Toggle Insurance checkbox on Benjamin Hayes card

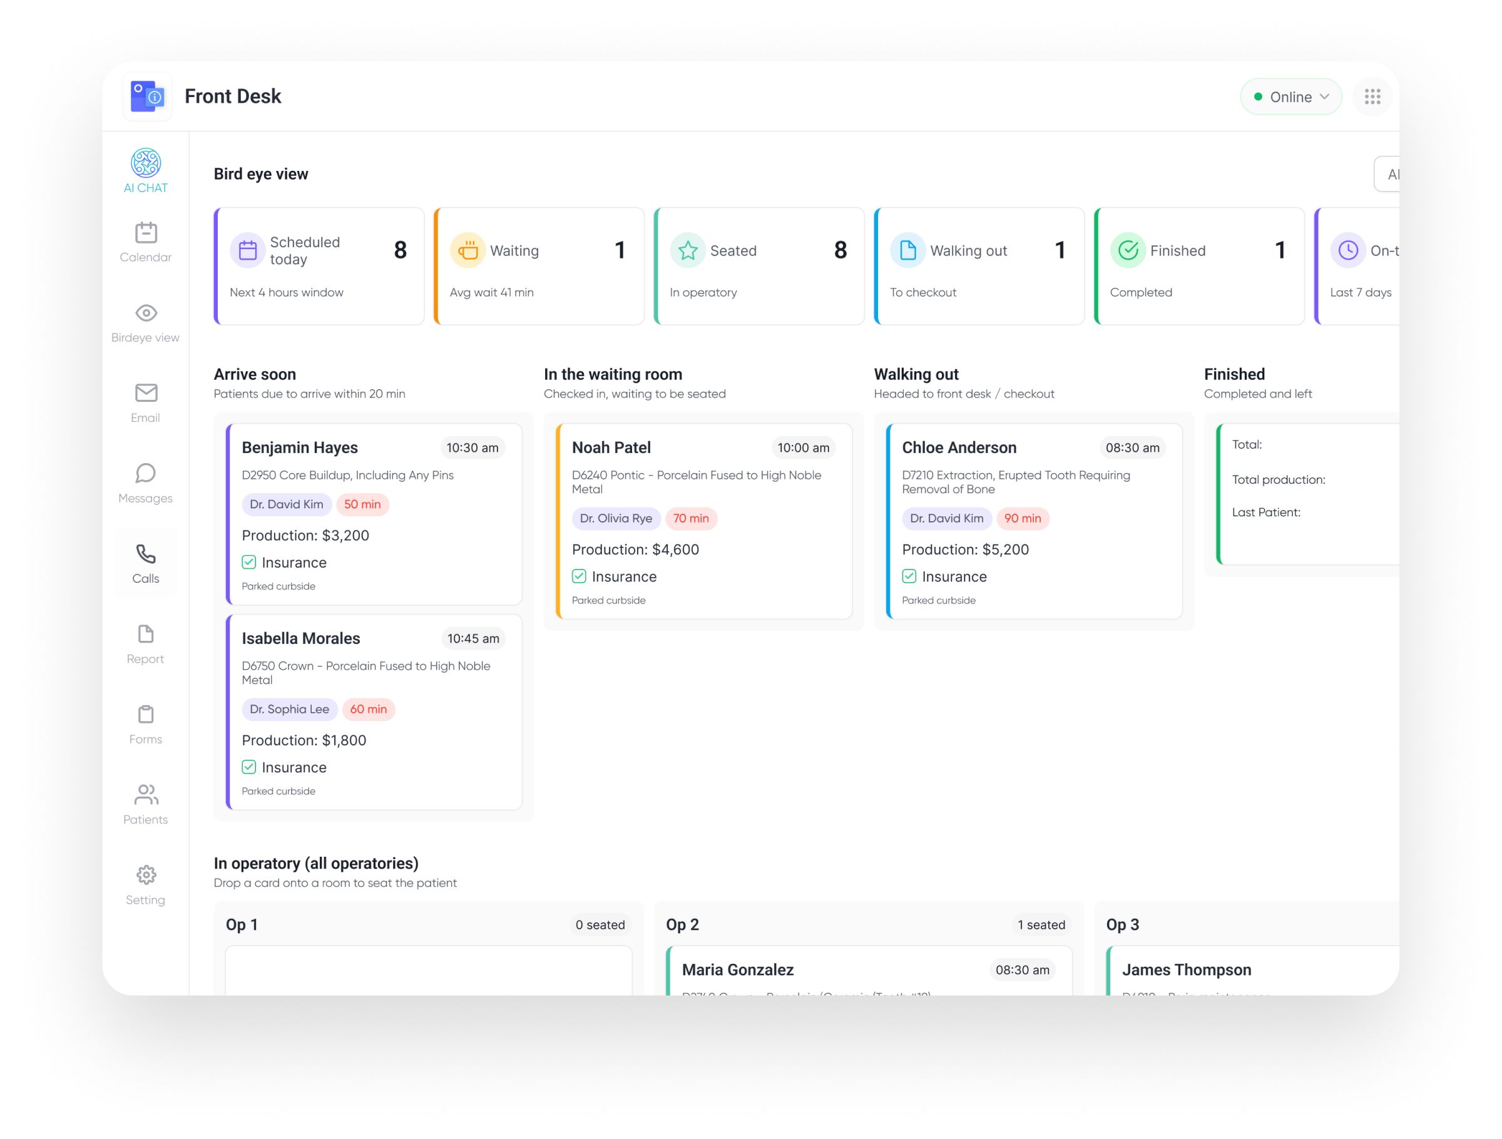tap(249, 563)
